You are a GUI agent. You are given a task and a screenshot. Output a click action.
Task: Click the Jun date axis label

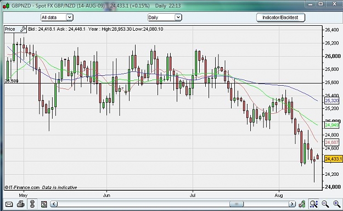coord(106,195)
